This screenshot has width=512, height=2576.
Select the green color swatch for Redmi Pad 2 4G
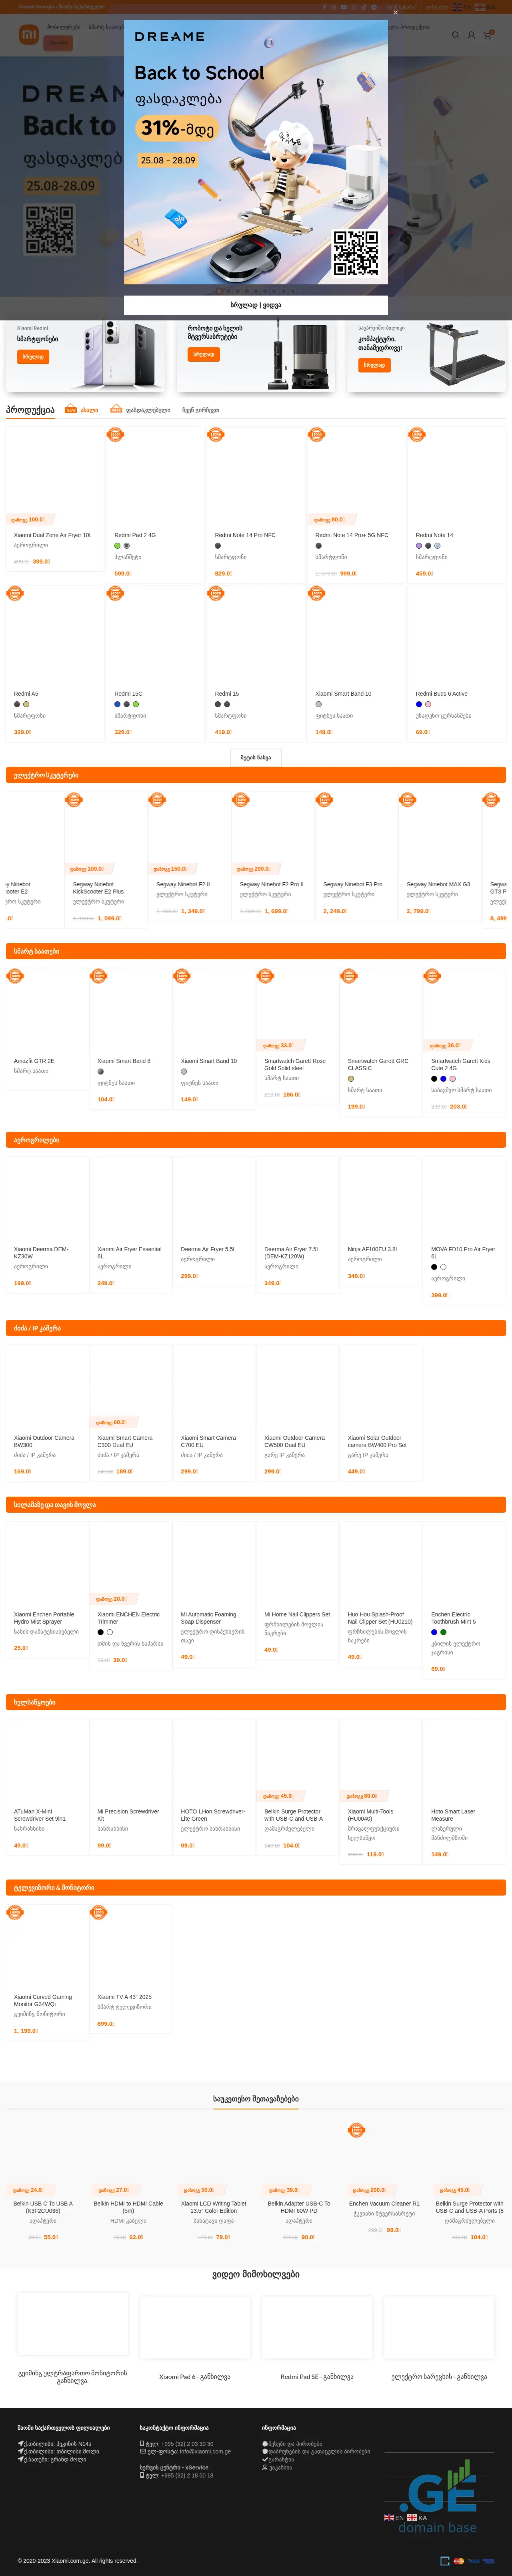pos(117,546)
